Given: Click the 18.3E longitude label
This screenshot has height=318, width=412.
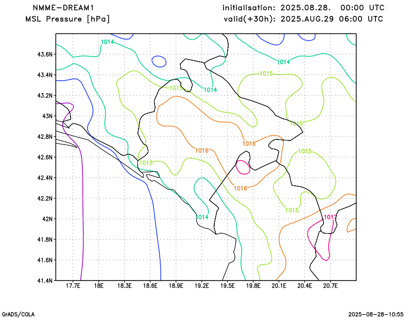Looking at the screenshot, I should 124,286.
